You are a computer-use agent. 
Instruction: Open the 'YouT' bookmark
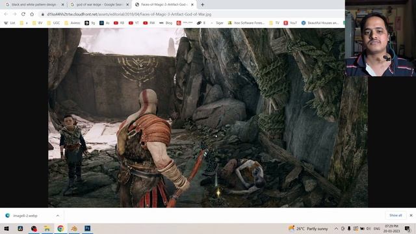(x=291, y=23)
